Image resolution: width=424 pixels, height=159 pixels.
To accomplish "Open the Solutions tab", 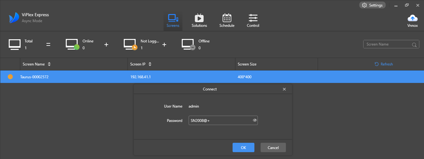I will (199, 21).
